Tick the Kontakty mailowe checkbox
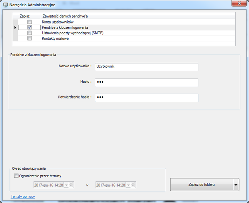Viewport: 249px width, 203px height. coord(29,38)
